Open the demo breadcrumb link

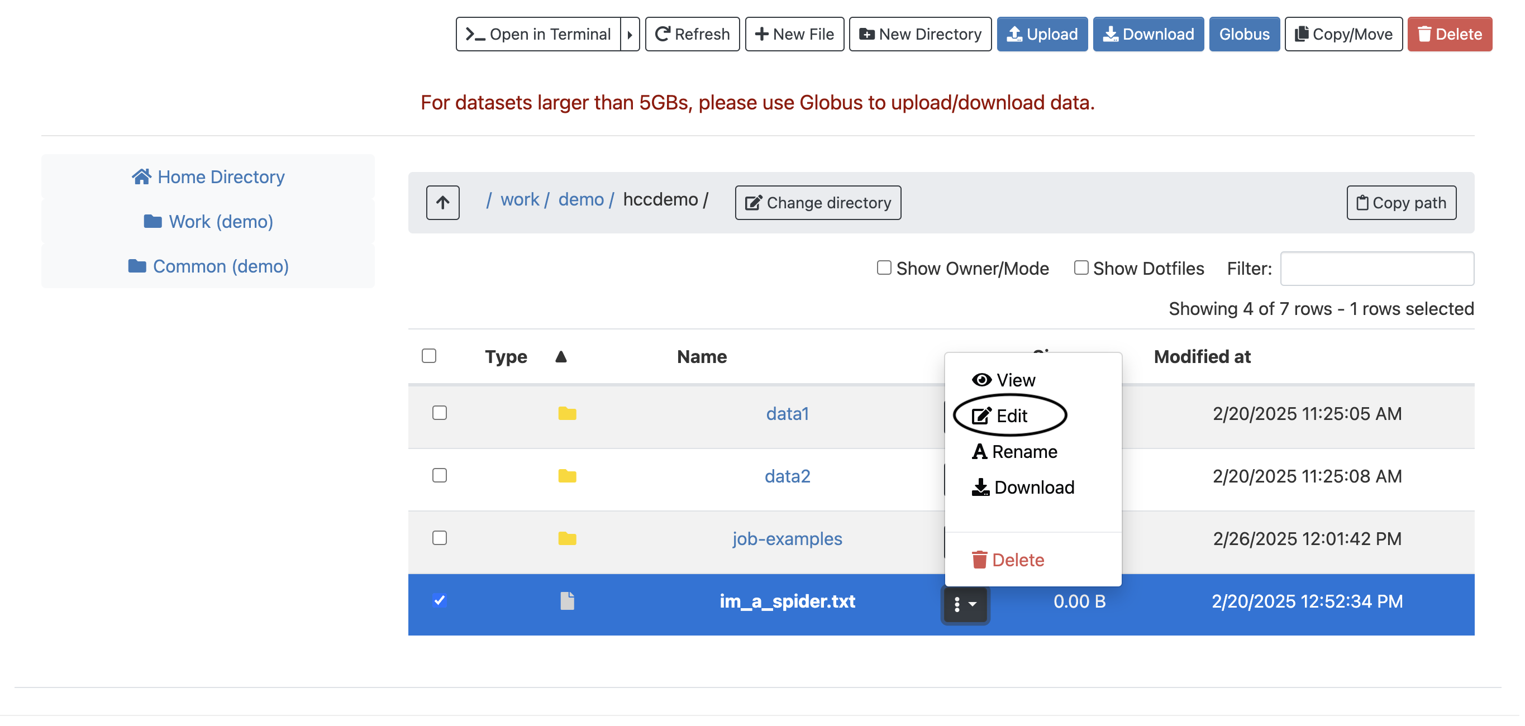[580, 199]
